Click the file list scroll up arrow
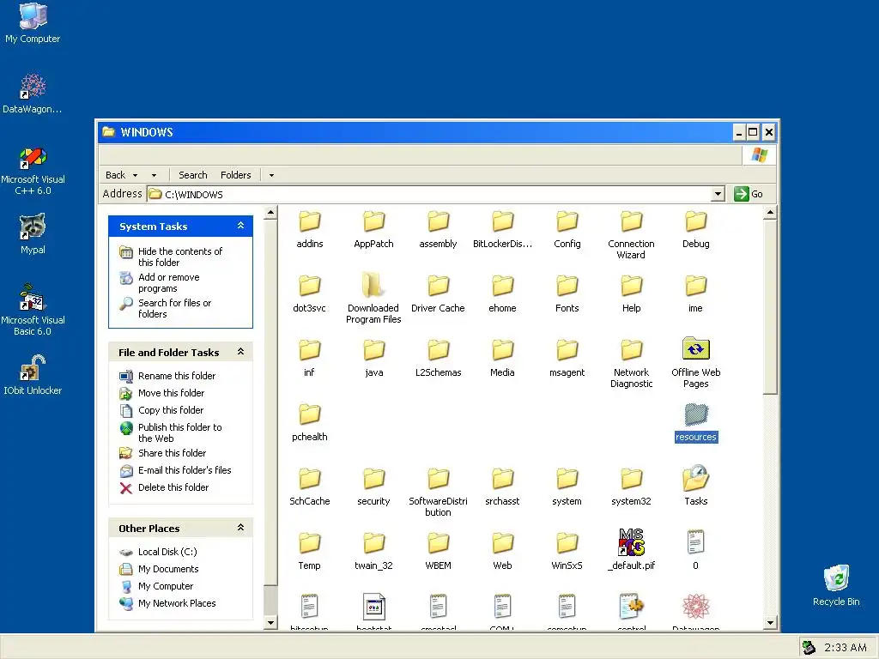Viewport: 879px width, 659px height. point(770,213)
